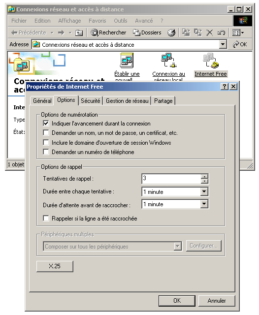Click the address bar network folder icon
This screenshot has width=259, height=315.
pos(36,44)
